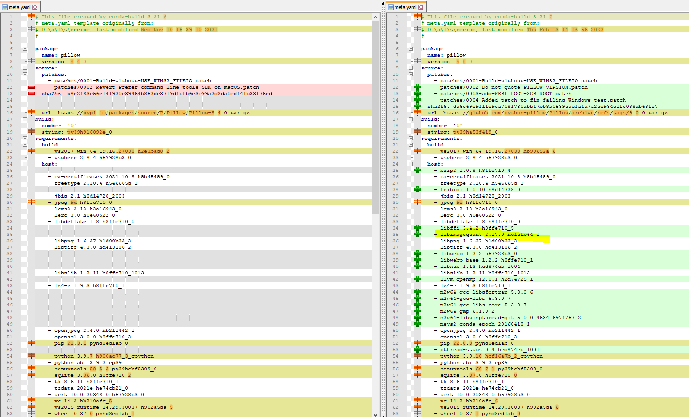Click the removed-line marker beside sha256 b8e2f83c
This screenshot has width=689, height=417.
click(32, 93)
